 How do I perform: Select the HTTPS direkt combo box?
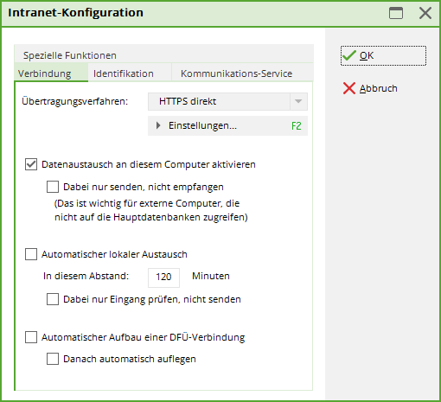227,101
